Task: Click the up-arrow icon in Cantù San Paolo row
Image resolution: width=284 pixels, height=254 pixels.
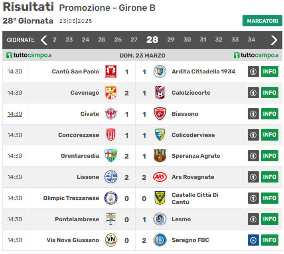Action: coord(253,71)
